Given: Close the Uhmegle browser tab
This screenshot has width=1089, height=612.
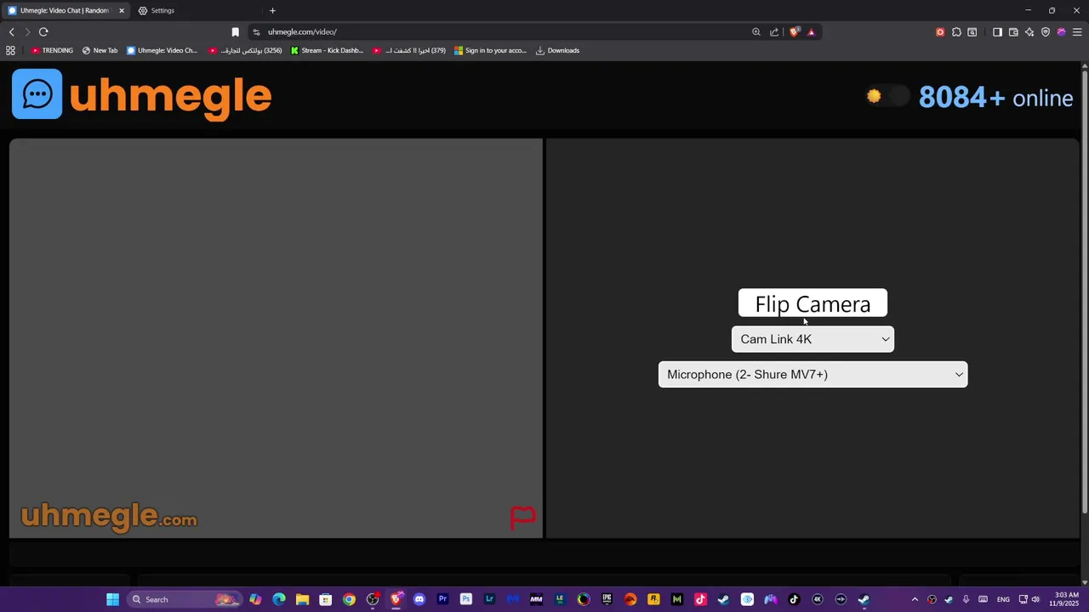Looking at the screenshot, I should pyautogui.click(x=122, y=10).
